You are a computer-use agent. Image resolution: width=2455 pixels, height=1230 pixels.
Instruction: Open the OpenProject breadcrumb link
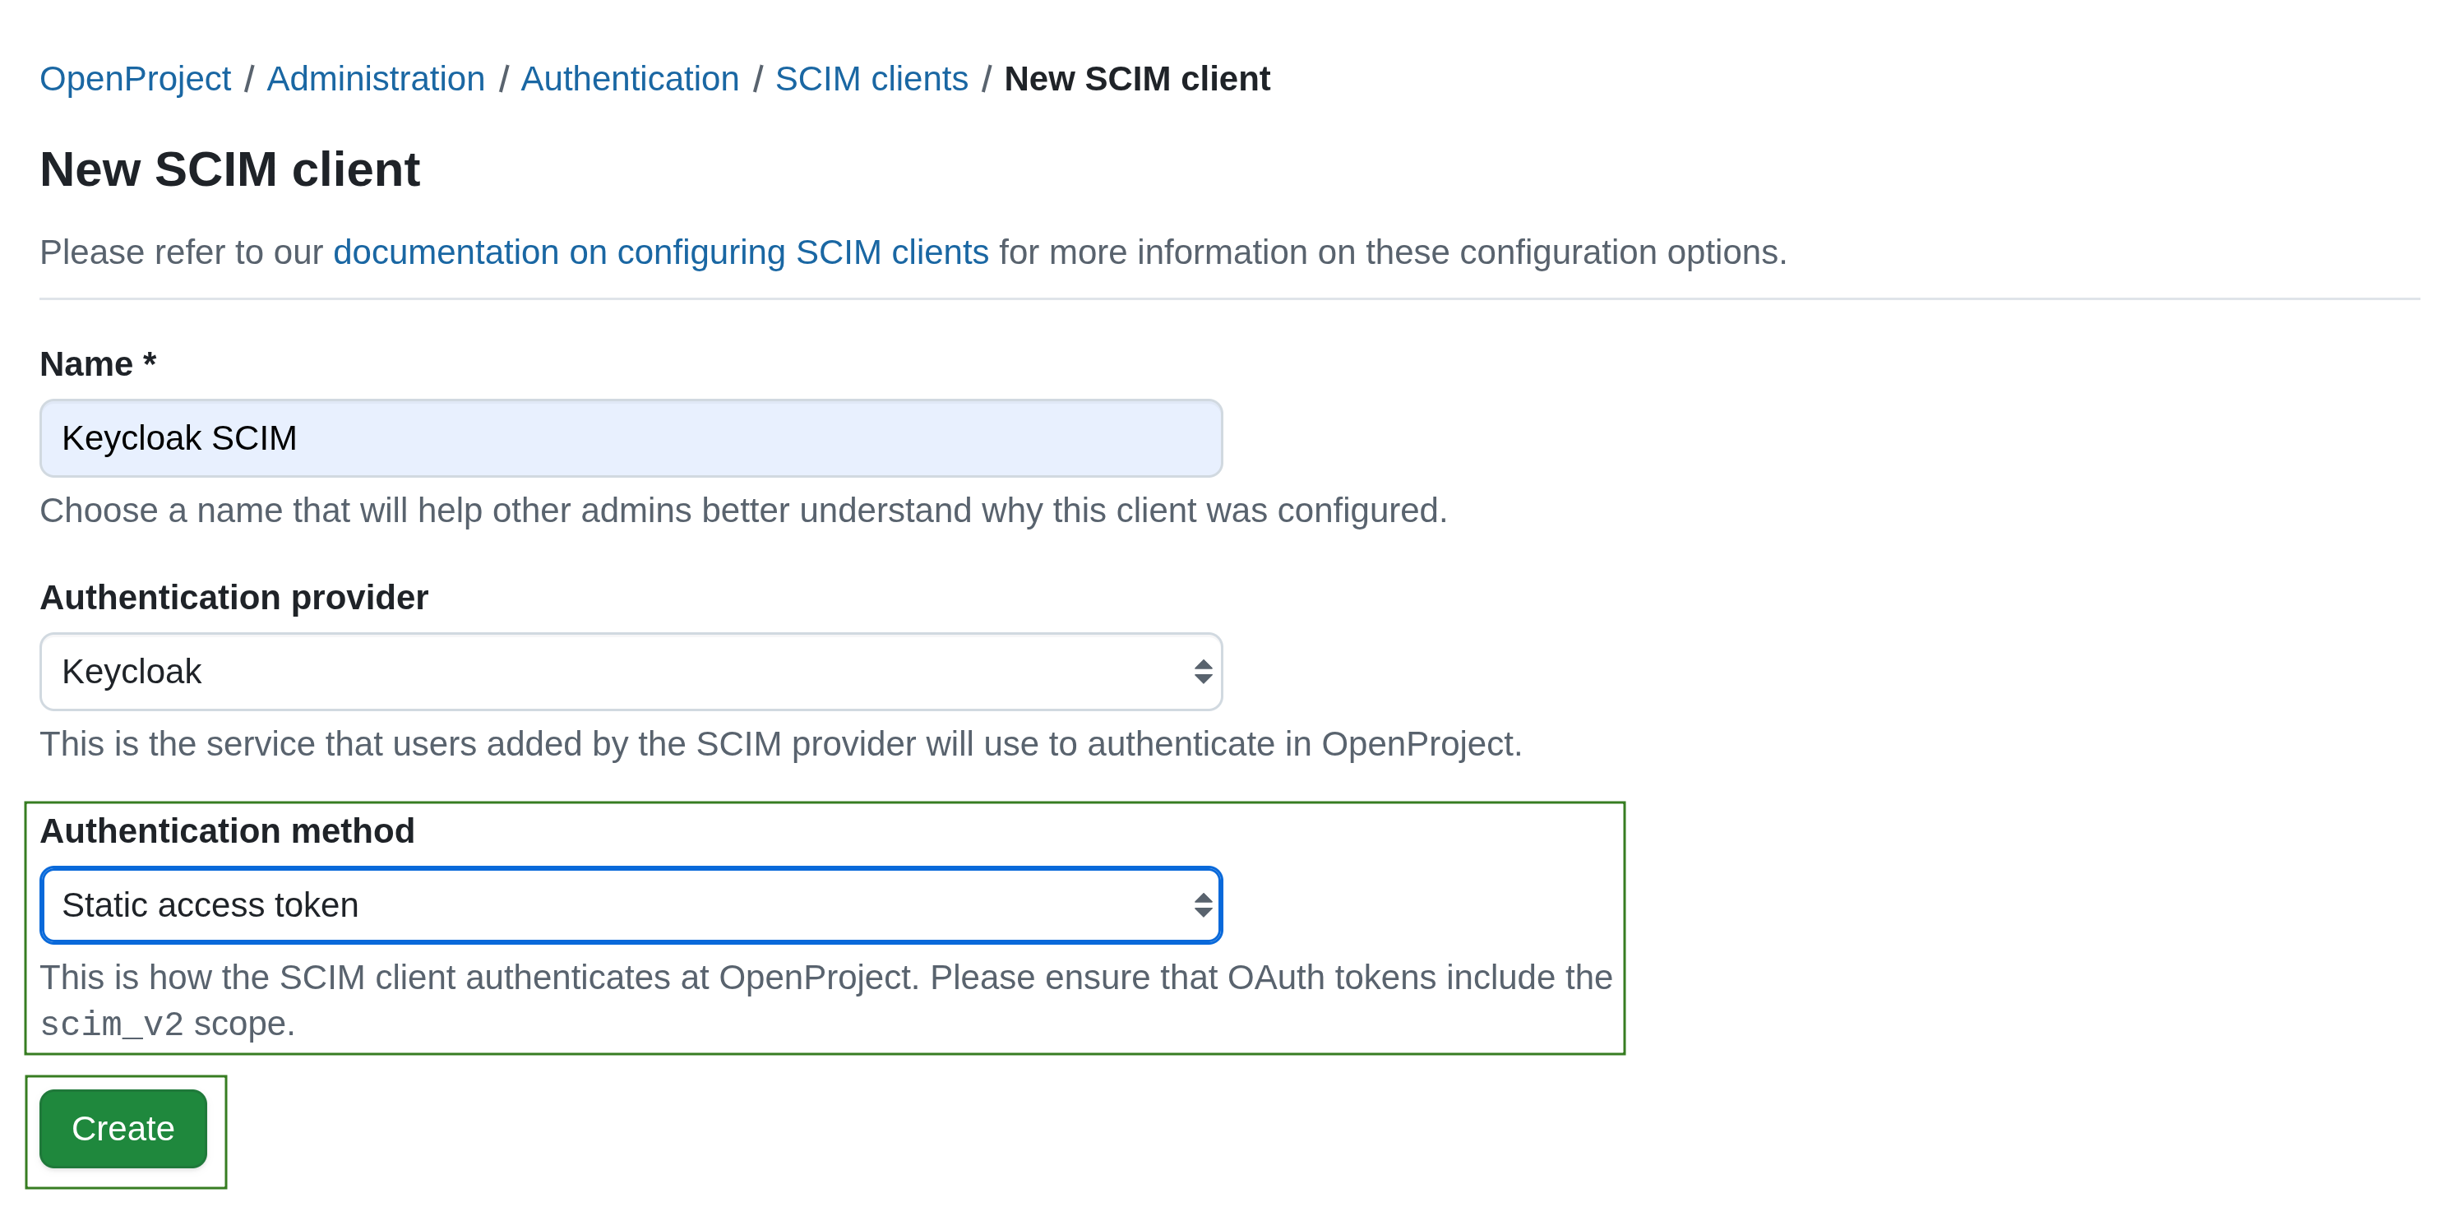point(134,78)
